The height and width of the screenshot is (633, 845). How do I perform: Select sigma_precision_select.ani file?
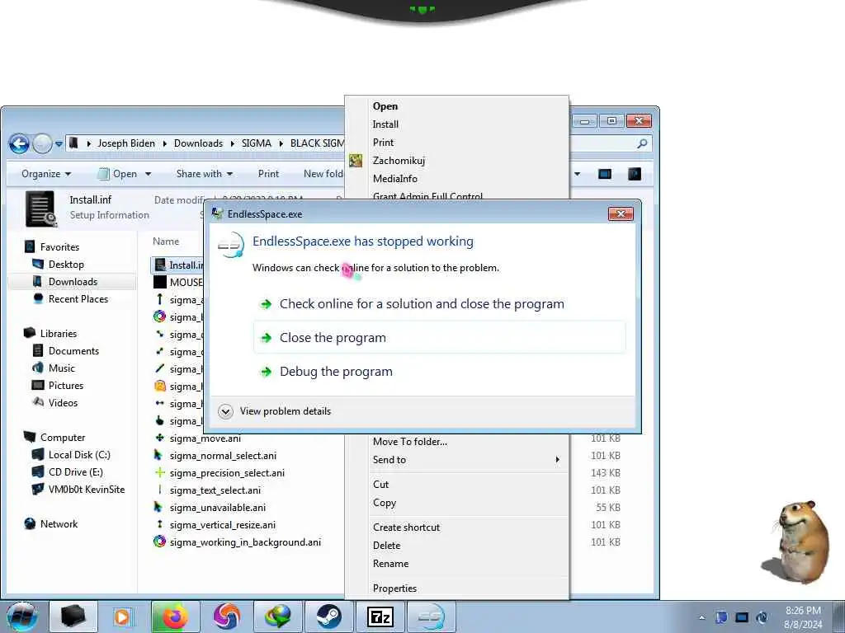click(x=227, y=473)
